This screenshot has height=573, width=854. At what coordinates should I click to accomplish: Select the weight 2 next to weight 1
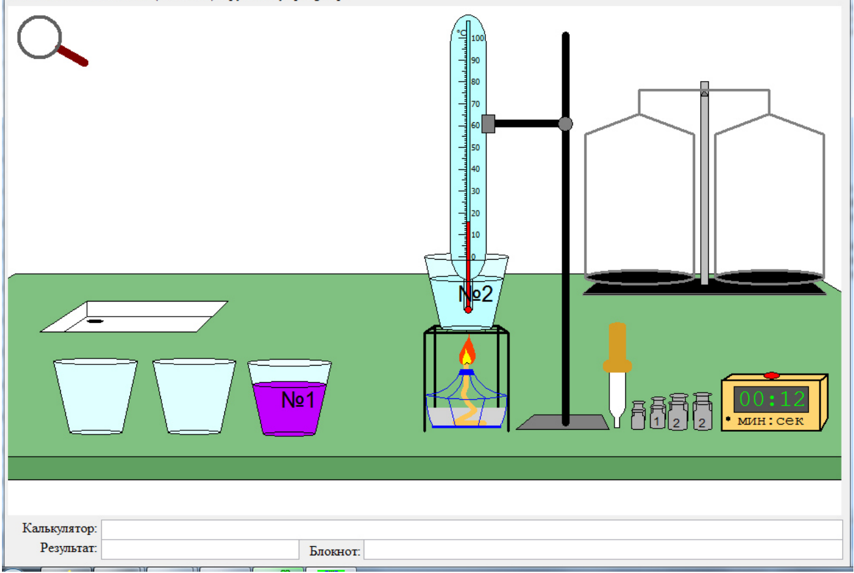(x=678, y=412)
